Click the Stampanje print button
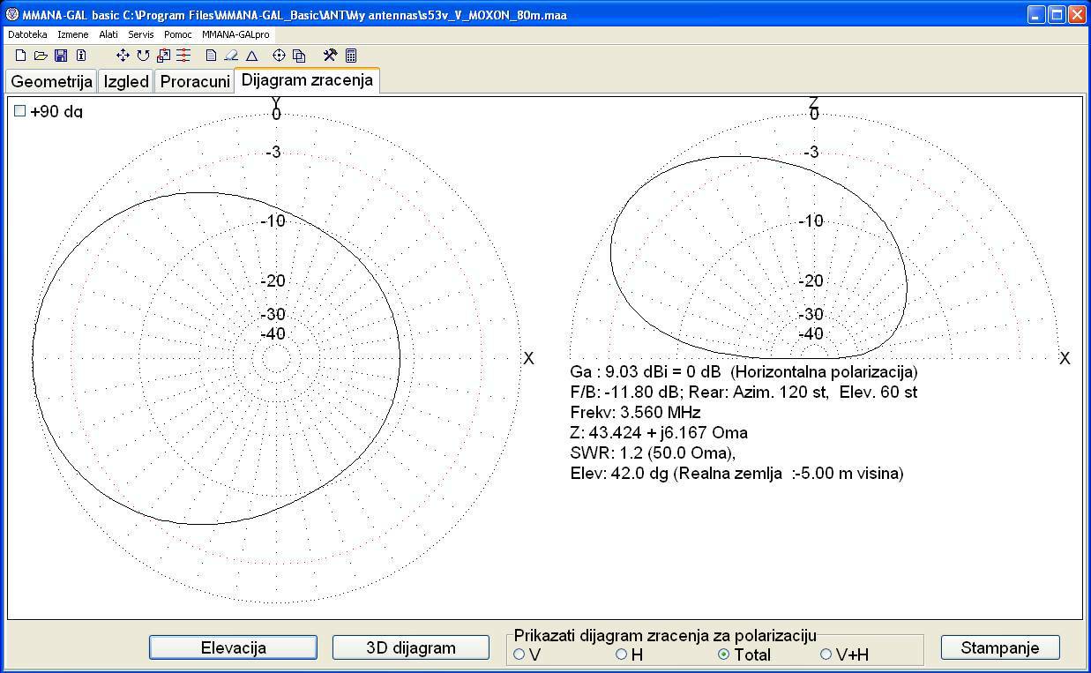The image size is (1091, 673). [1000, 647]
